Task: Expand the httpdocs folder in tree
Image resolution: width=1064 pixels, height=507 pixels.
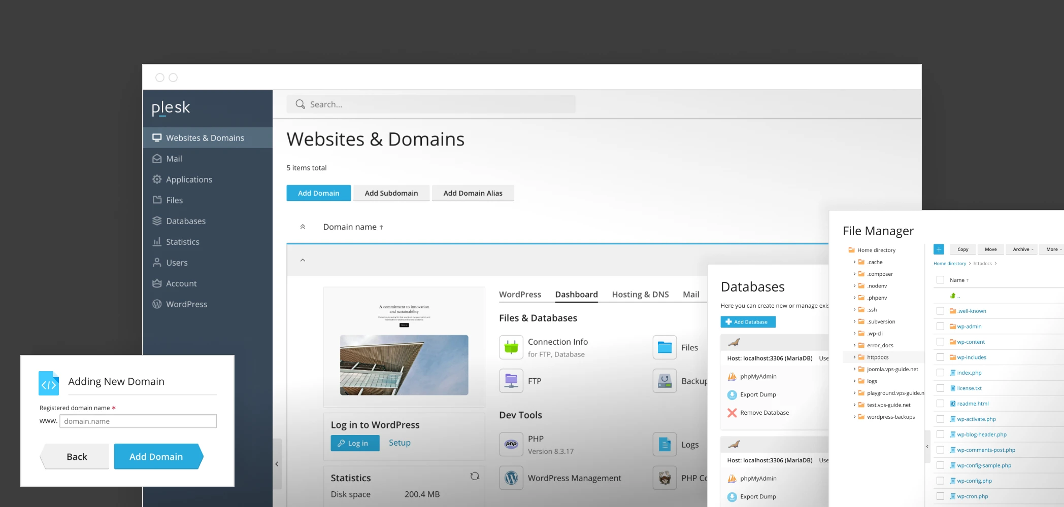Action: tap(854, 357)
